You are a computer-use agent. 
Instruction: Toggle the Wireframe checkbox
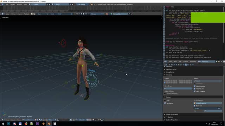[x=165, y=103]
